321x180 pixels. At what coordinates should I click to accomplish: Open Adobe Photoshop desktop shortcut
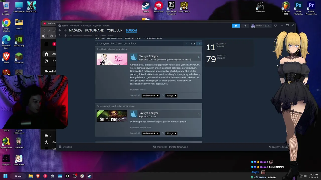[298, 8]
